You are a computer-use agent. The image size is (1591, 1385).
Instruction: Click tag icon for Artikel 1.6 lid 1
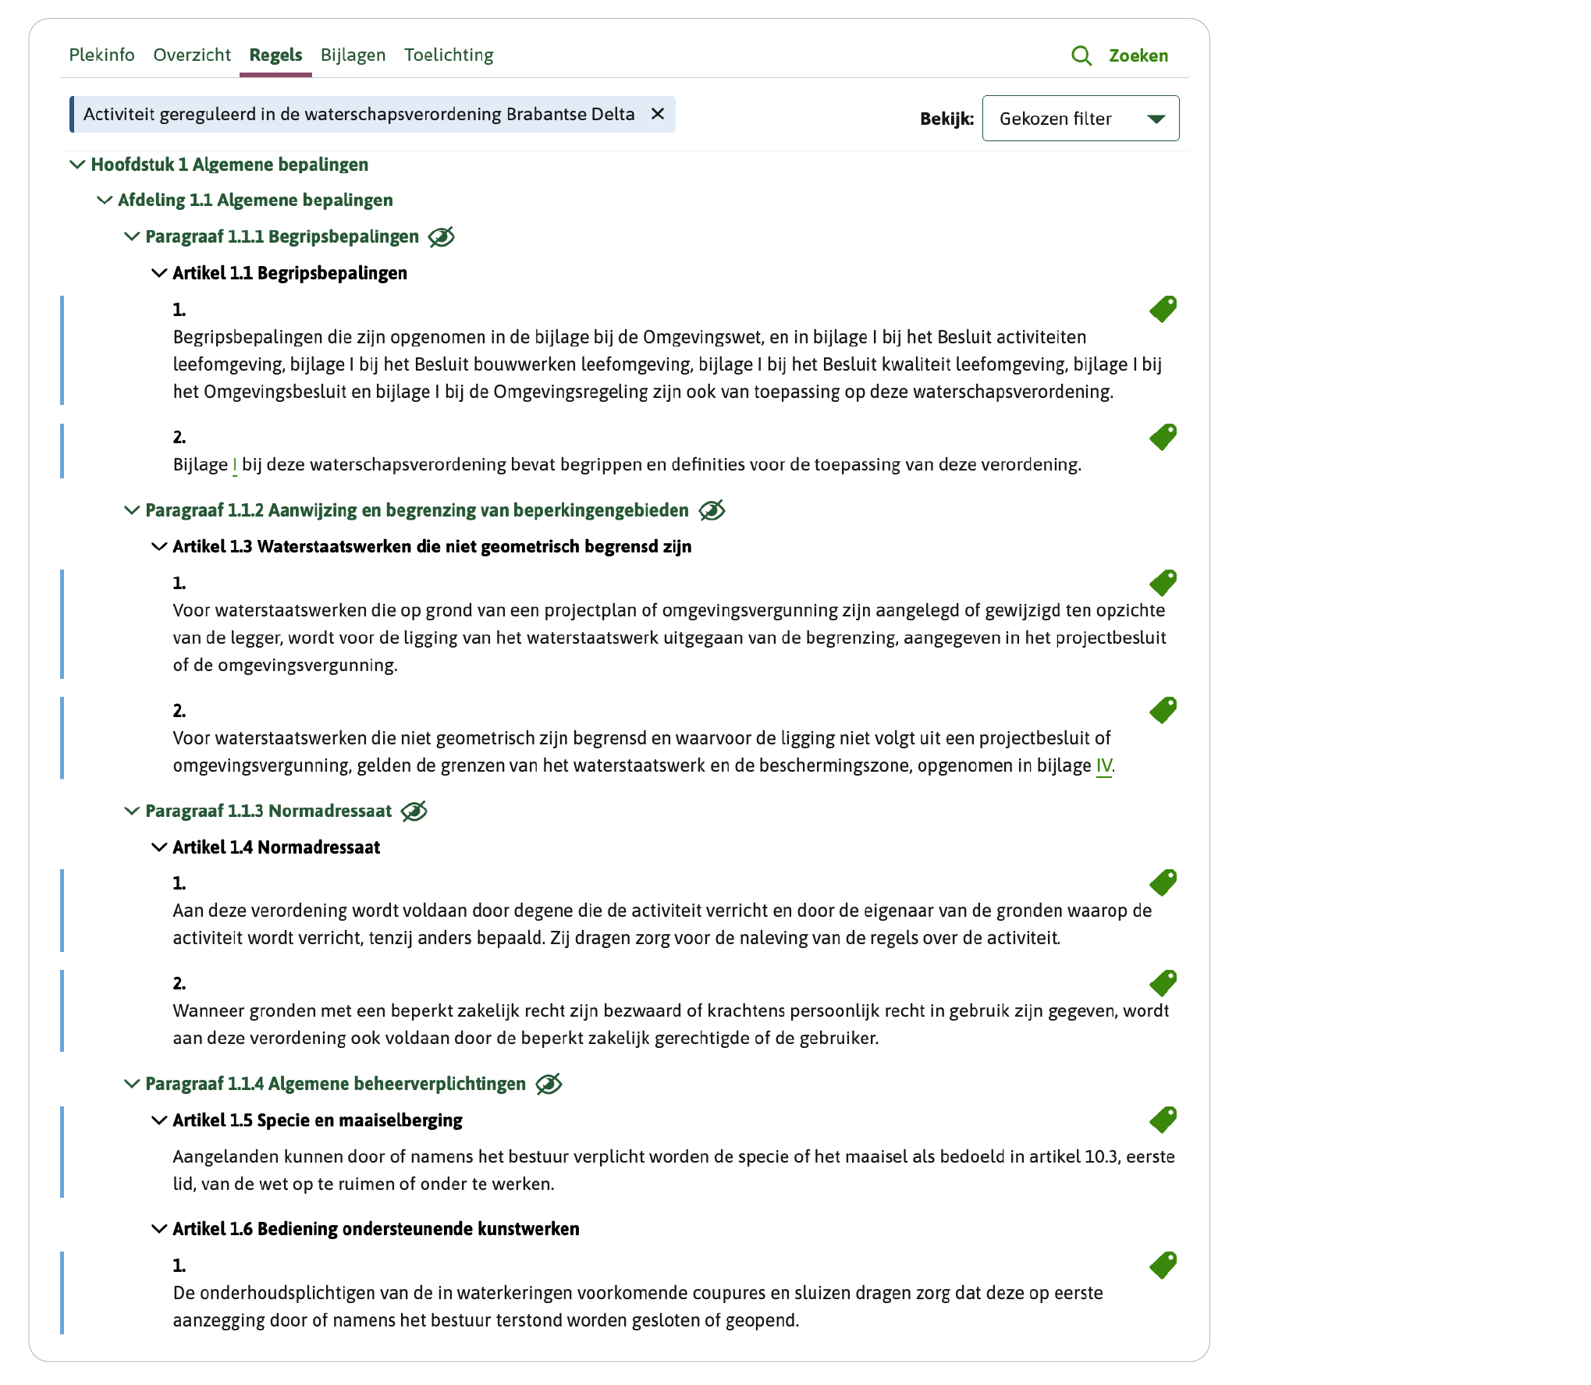[x=1163, y=1265]
